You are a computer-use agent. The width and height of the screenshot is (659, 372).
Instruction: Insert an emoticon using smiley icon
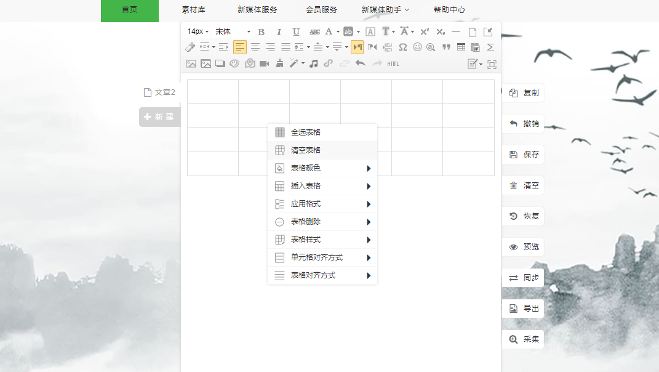pyautogui.click(x=417, y=47)
